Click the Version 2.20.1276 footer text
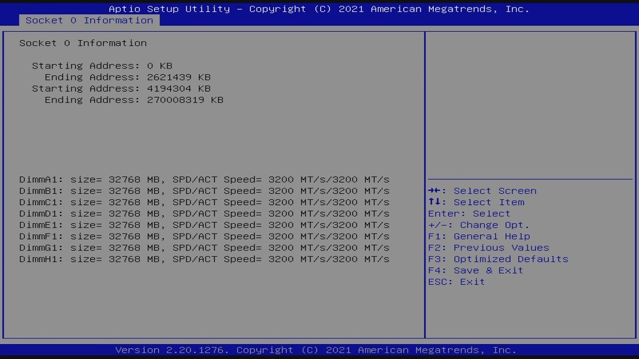 [x=316, y=350]
